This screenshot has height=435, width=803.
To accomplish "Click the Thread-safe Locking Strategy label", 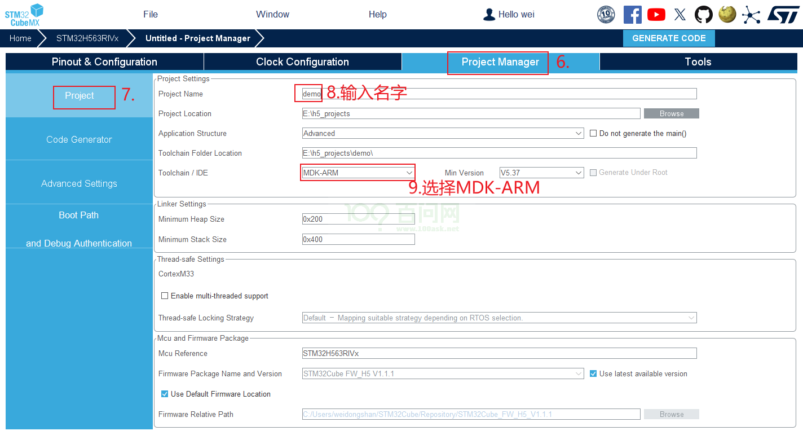I will (x=206, y=318).
